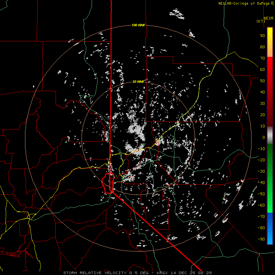Click the -60 value on velocity scale
The height and width of the screenshot is (275, 275).
click(261, 205)
